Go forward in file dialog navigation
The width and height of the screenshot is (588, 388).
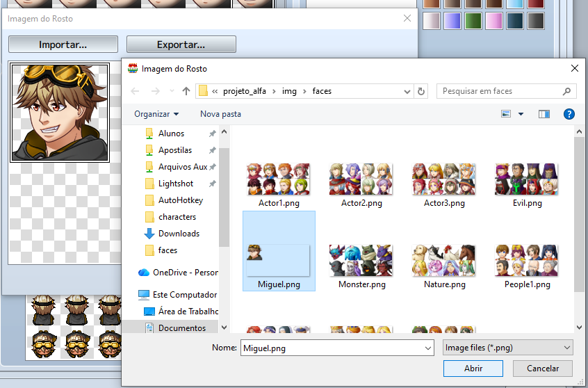tap(155, 91)
